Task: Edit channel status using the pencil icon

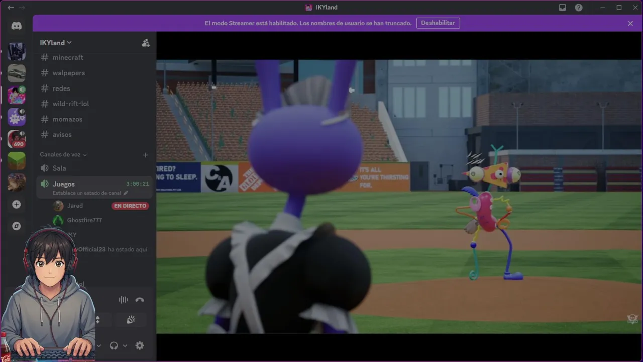Action: coord(126,193)
